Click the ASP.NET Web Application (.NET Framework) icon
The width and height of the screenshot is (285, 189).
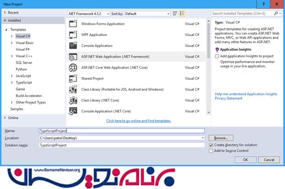[x=73, y=57]
